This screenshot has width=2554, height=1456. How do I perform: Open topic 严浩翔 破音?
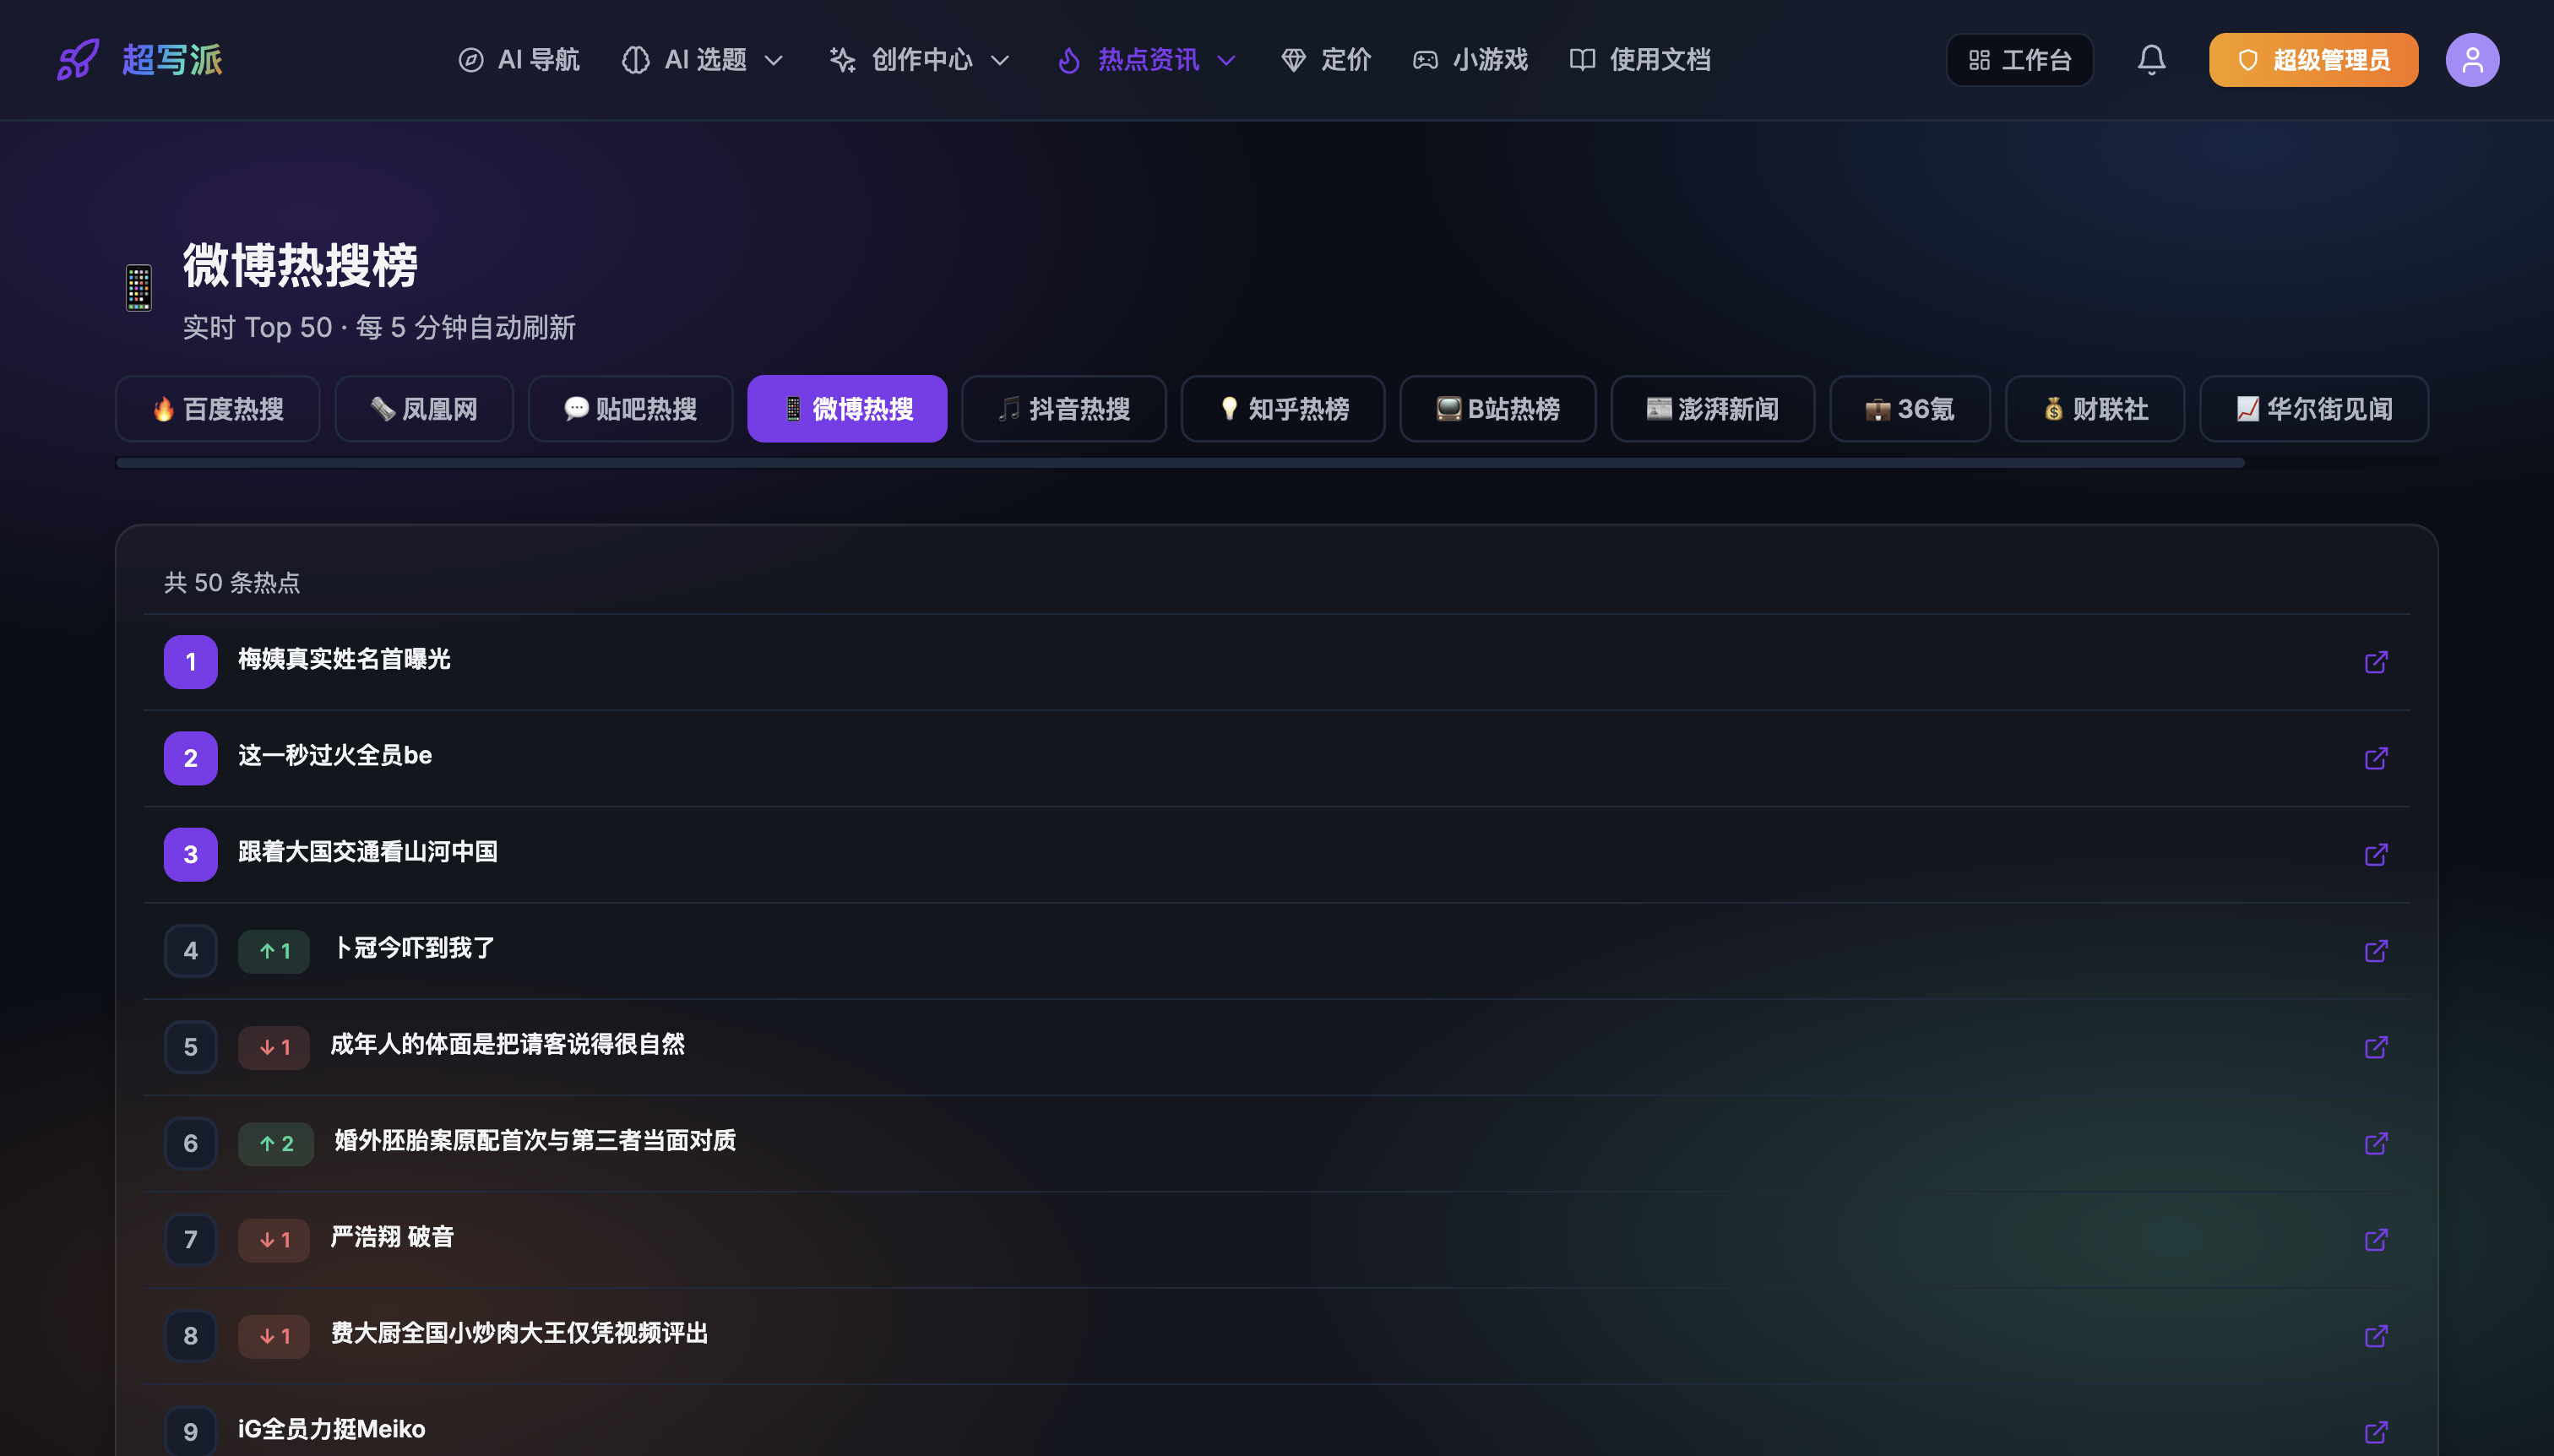(x=392, y=1237)
